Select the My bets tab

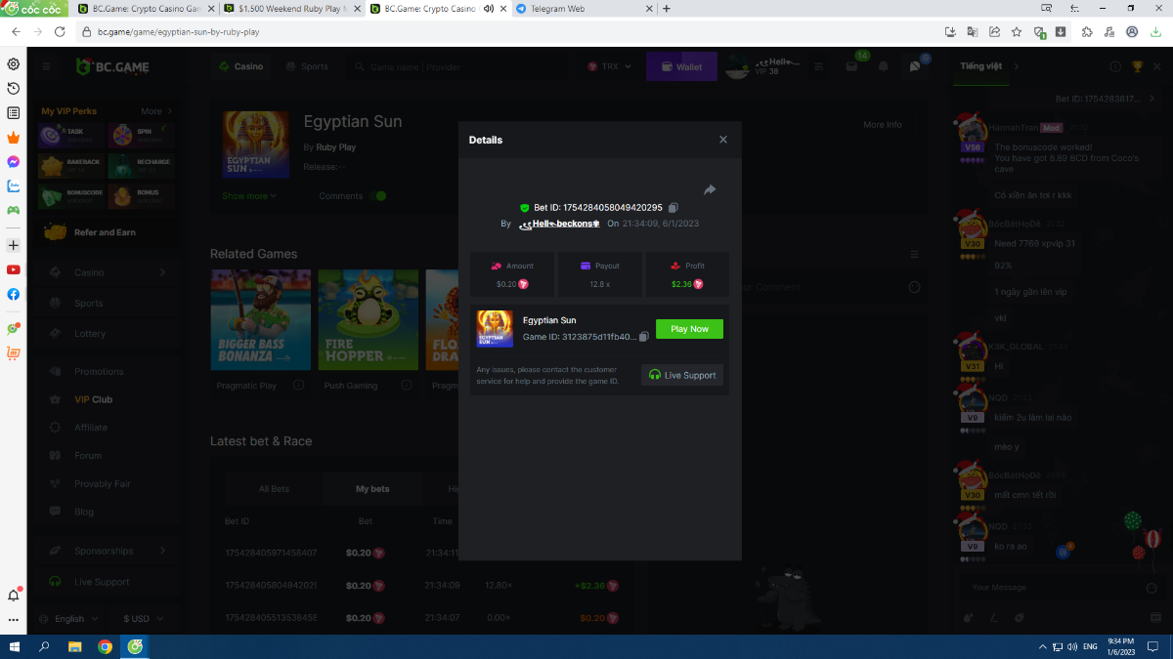[371, 489]
